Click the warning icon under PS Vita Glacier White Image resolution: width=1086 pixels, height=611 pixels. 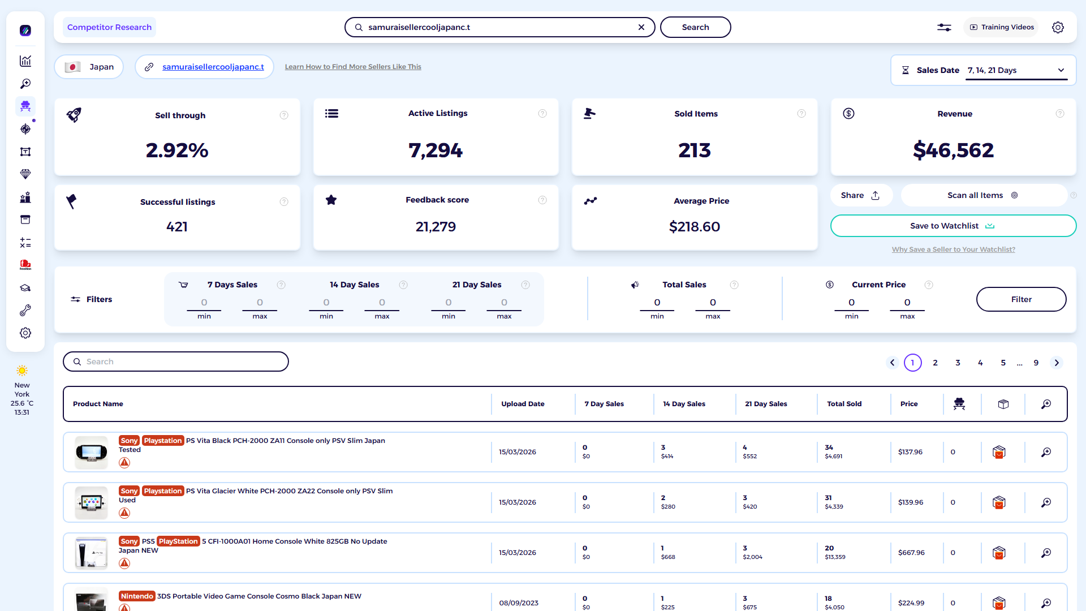[124, 513]
